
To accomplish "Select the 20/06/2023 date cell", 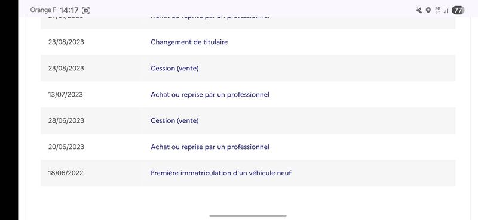I will click(x=66, y=147).
